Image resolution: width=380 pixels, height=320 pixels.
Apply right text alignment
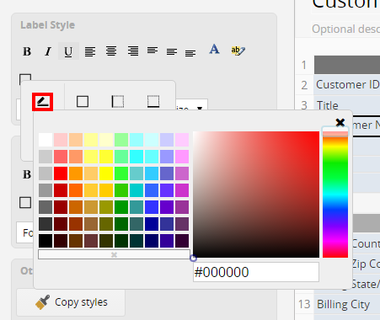(133, 51)
